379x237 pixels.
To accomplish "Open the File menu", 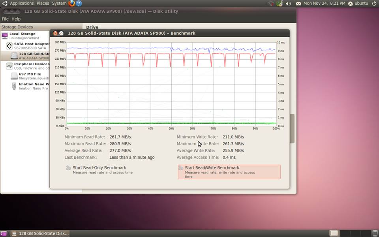I will point(5,19).
